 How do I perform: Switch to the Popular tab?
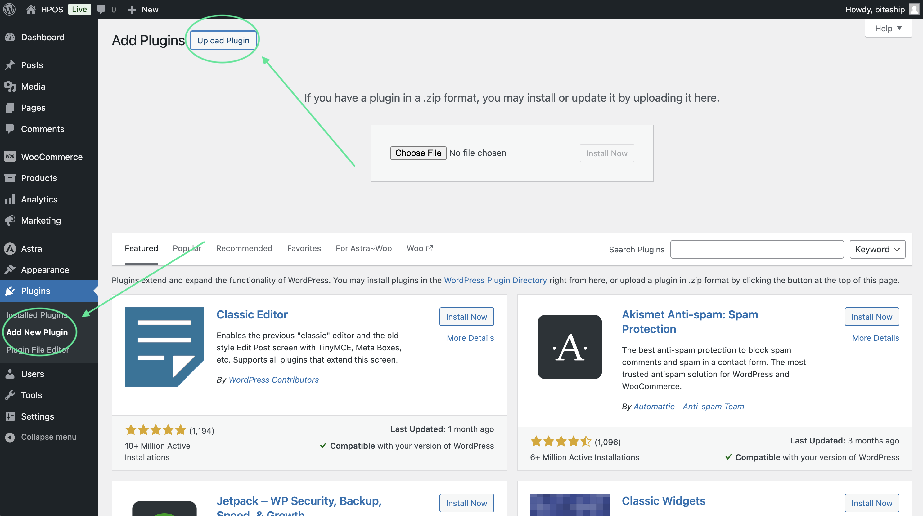point(187,248)
